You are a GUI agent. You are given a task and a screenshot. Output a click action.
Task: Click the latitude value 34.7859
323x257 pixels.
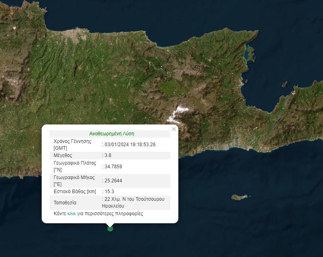point(113,167)
